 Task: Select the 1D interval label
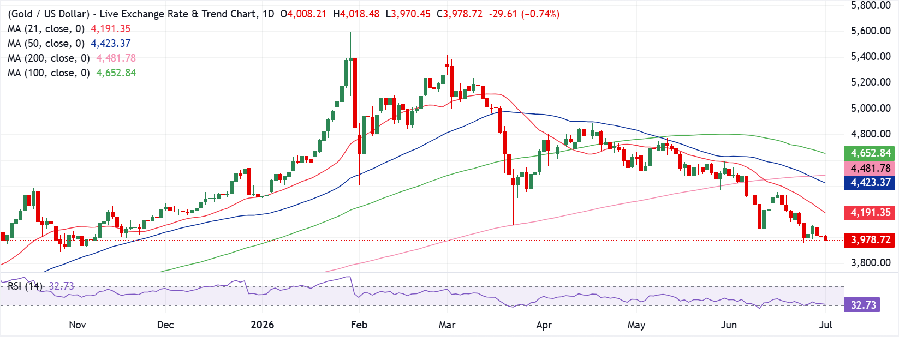tap(268, 14)
